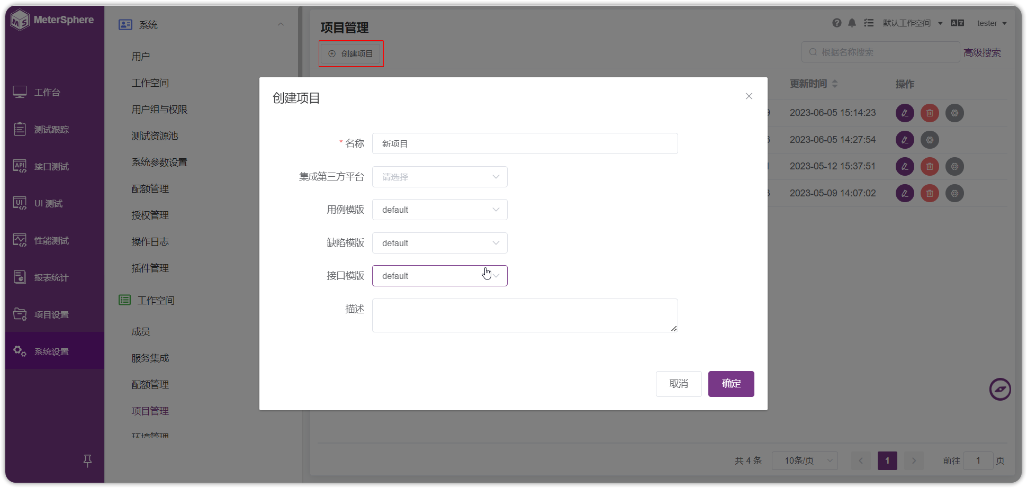Go to 工作台 in sidebar
1027x488 pixels.
55,92
